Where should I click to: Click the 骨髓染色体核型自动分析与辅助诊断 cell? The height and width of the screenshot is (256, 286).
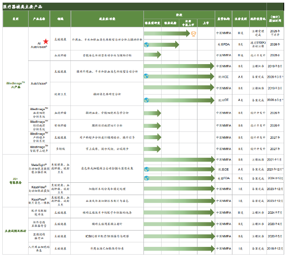point(107,55)
